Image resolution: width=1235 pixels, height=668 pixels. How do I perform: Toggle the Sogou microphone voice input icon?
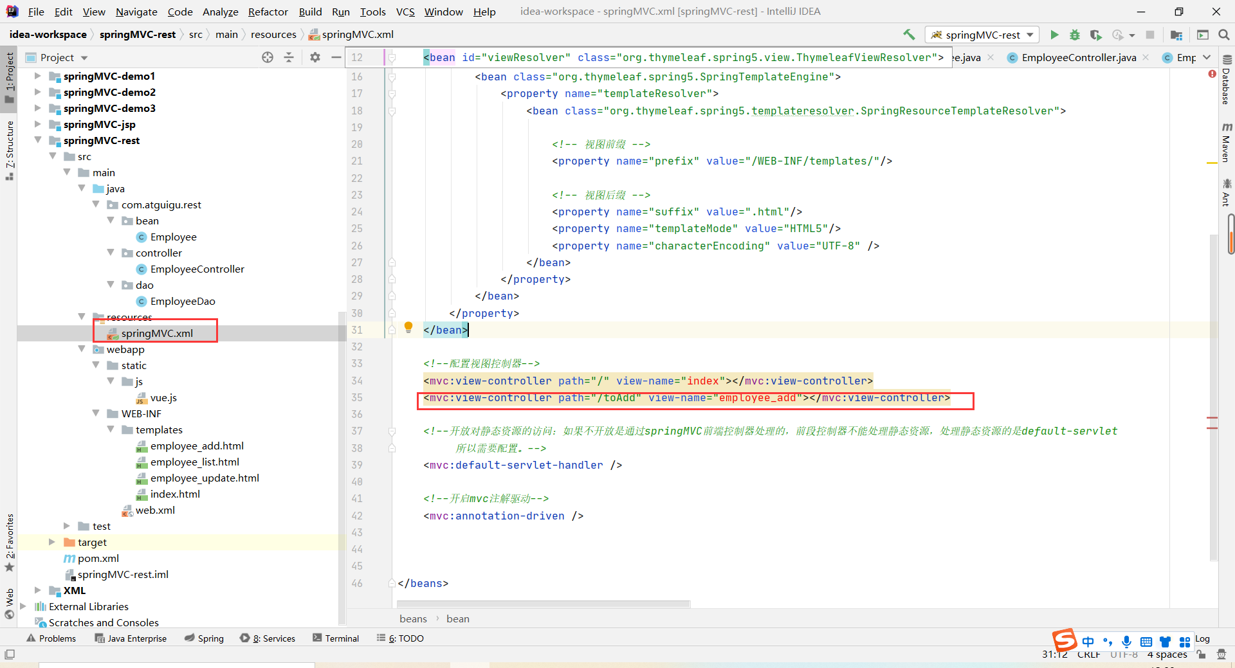coord(1126,642)
